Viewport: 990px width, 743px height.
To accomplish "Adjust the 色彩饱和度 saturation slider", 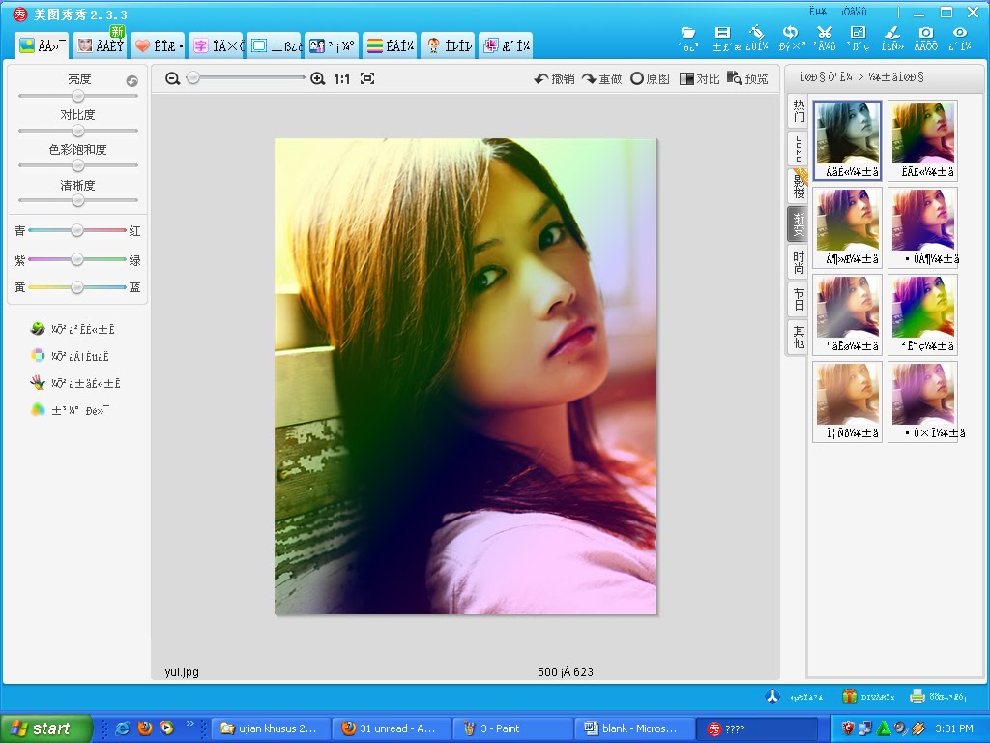I will click(77, 164).
